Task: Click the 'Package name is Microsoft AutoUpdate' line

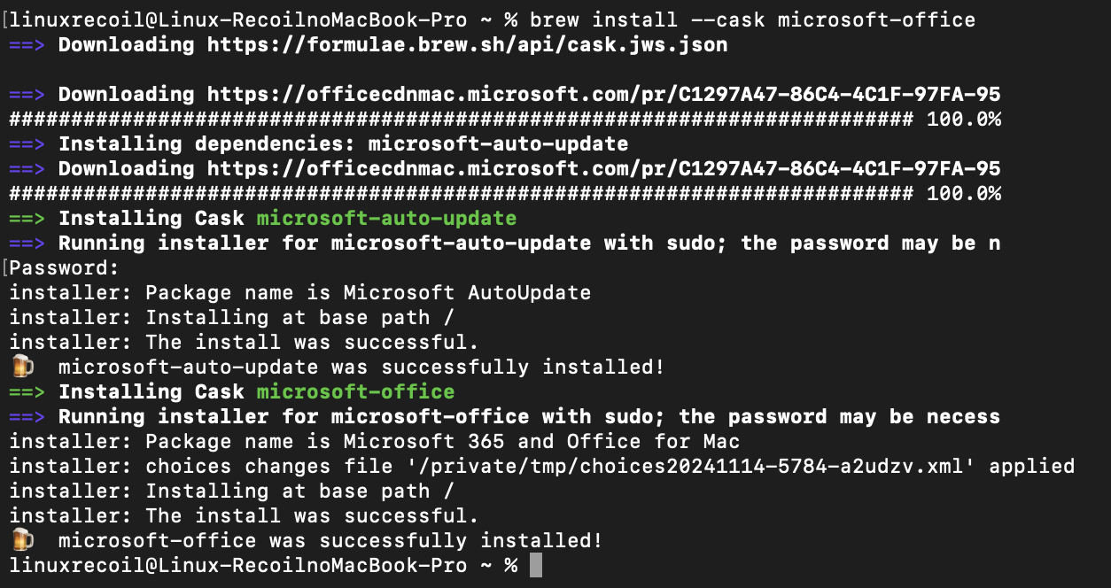Action: pyautogui.click(x=300, y=292)
